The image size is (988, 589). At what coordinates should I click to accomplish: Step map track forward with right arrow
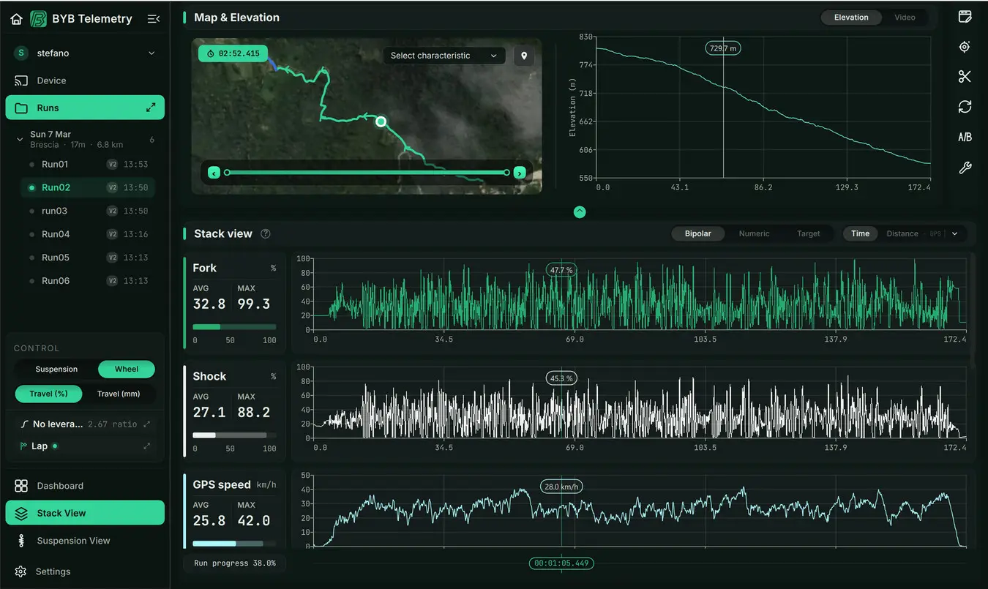(520, 173)
